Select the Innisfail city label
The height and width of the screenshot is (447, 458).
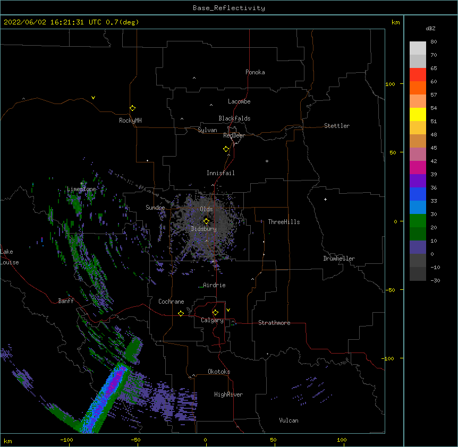pos(220,173)
